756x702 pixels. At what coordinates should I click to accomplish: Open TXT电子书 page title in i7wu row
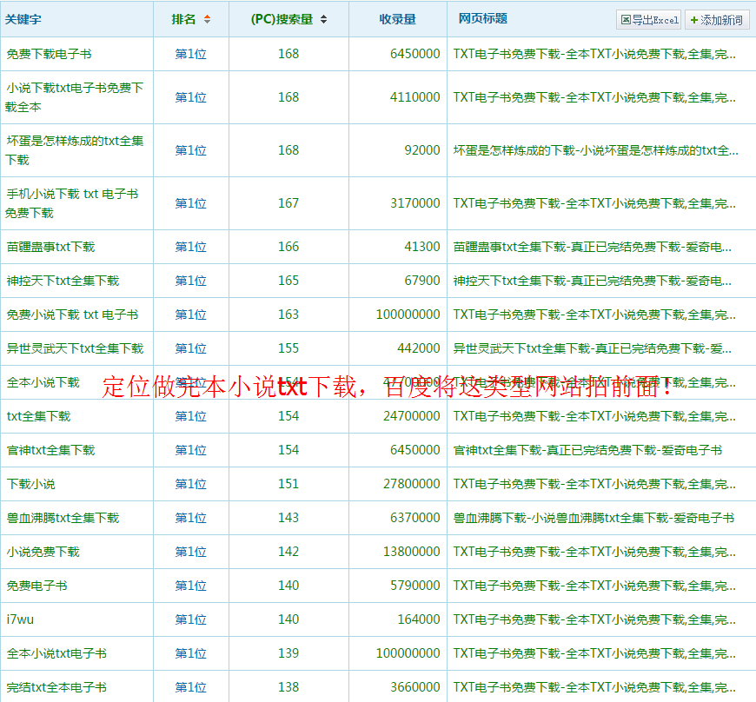[594, 619]
